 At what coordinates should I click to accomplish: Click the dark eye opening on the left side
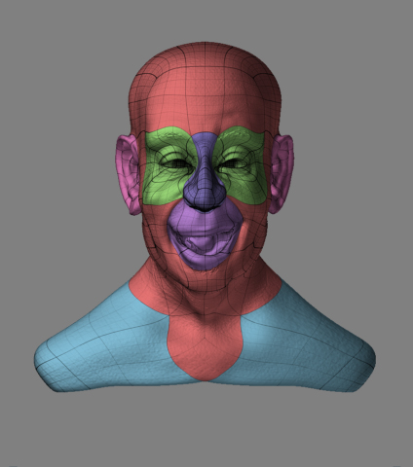(176, 164)
